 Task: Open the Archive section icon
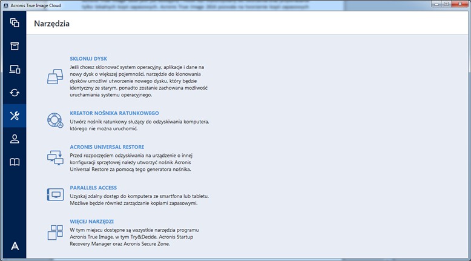(x=15, y=46)
